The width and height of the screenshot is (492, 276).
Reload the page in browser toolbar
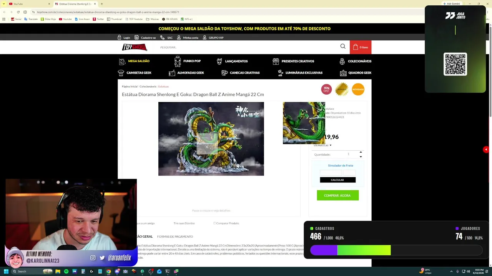[x=18, y=12]
